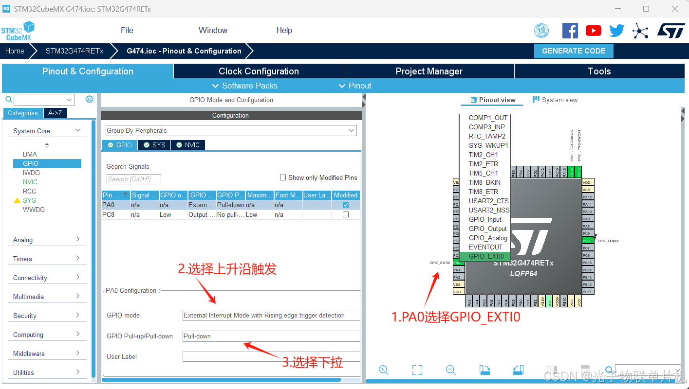Toggle PC8 row Modified checkbox
The height and width of the screenshot is (389, 689).
[346, 214]
